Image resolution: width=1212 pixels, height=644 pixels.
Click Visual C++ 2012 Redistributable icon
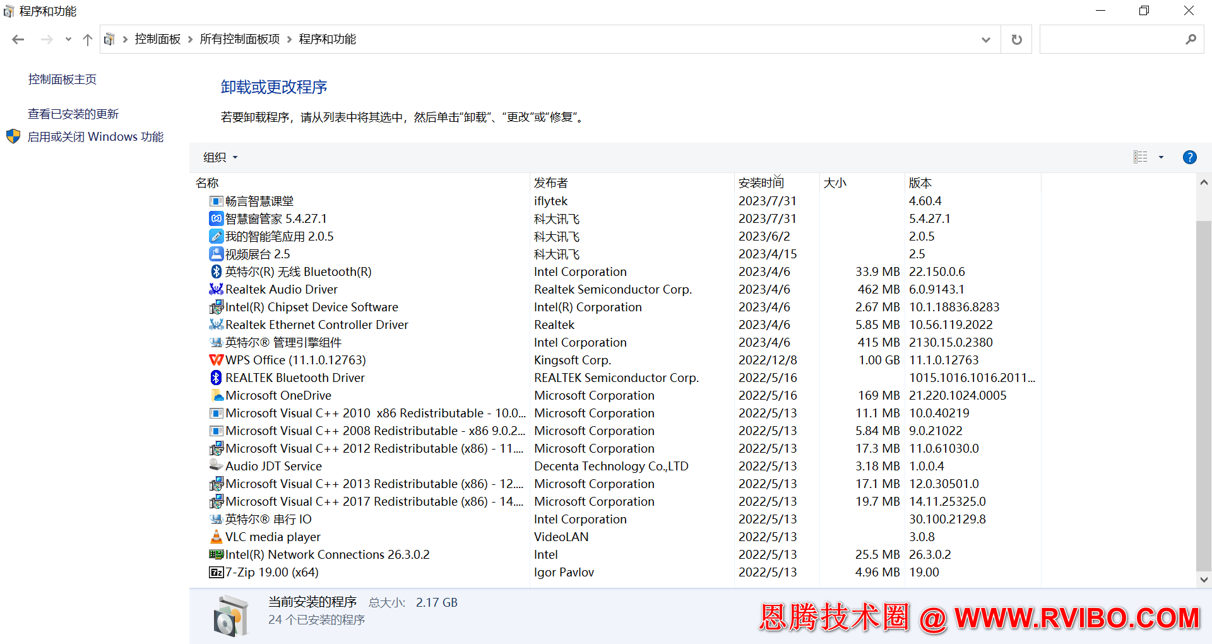click(216, 448)
